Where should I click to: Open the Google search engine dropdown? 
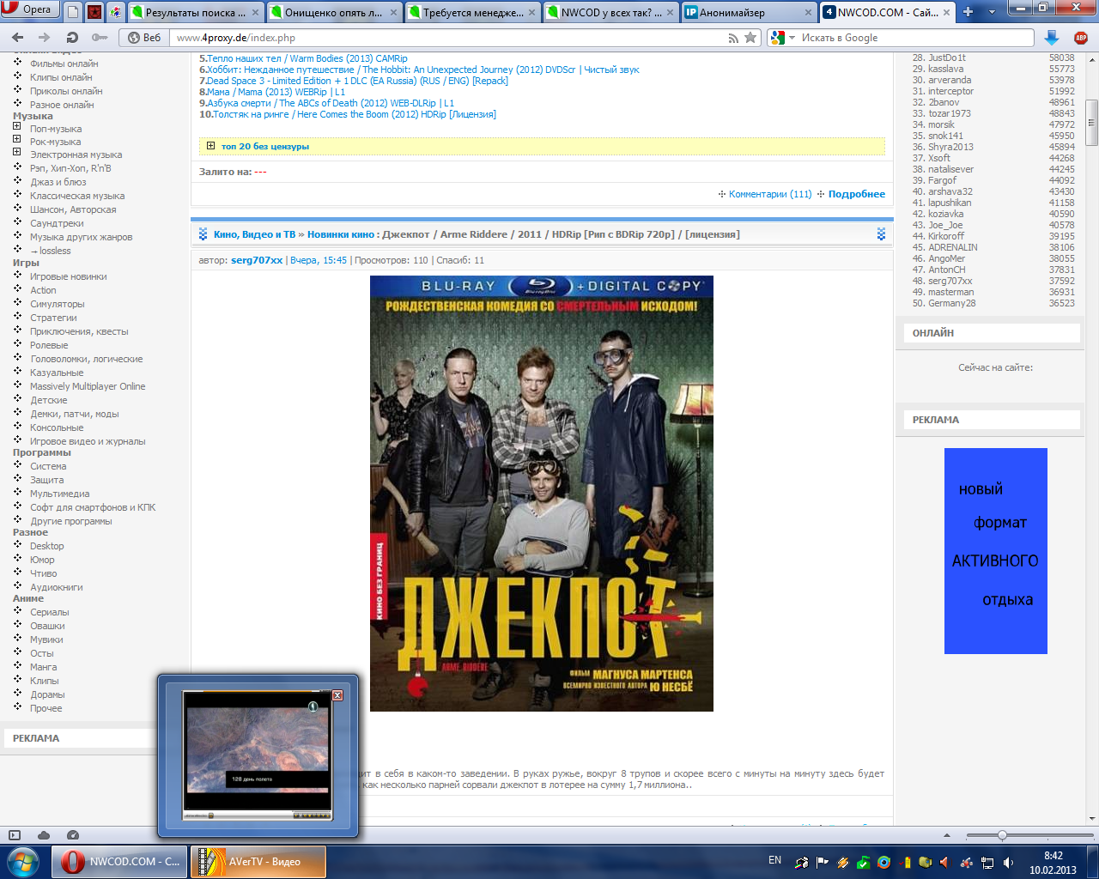pyautogui.click(x=781, y=38)
